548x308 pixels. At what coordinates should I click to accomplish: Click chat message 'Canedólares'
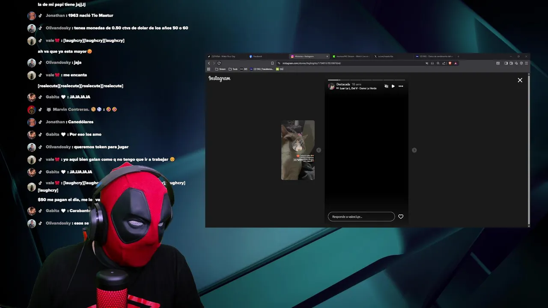click(80, 122)
